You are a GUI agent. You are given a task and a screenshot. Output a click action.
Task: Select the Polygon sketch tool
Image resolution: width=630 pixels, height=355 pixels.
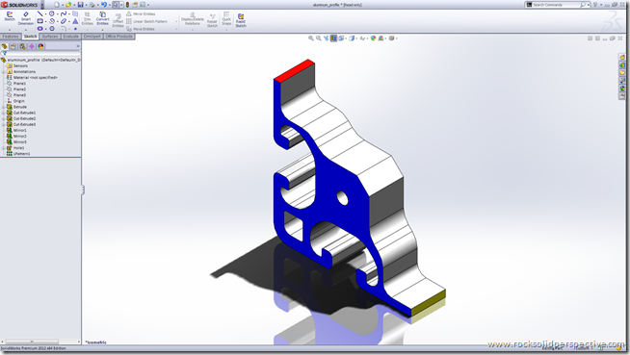51,29
